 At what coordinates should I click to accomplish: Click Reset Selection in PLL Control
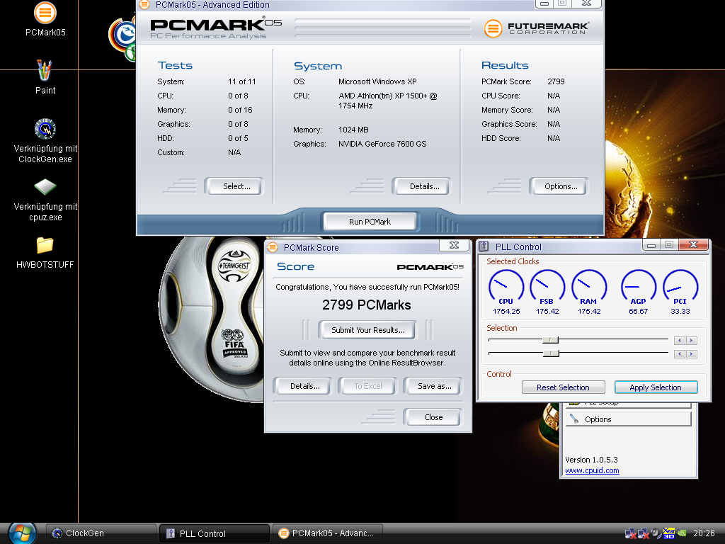pyautogui.click(x=563, y=387)
